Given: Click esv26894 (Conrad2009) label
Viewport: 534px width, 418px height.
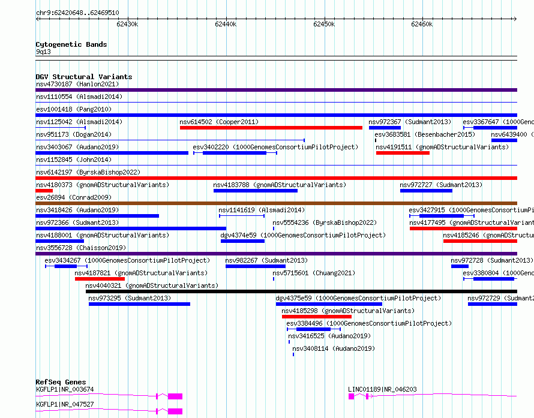Looking at the screenshot, I should click(x=74, y=197).
